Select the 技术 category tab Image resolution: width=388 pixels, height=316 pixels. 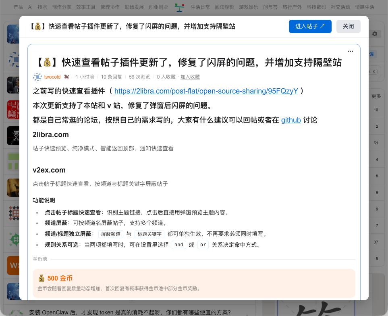point(42,7)
